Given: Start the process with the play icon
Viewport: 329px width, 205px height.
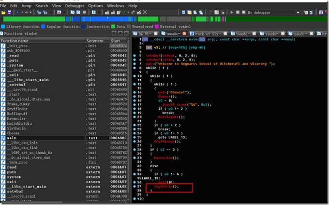Looking at the screenshot, I should 232,13.
